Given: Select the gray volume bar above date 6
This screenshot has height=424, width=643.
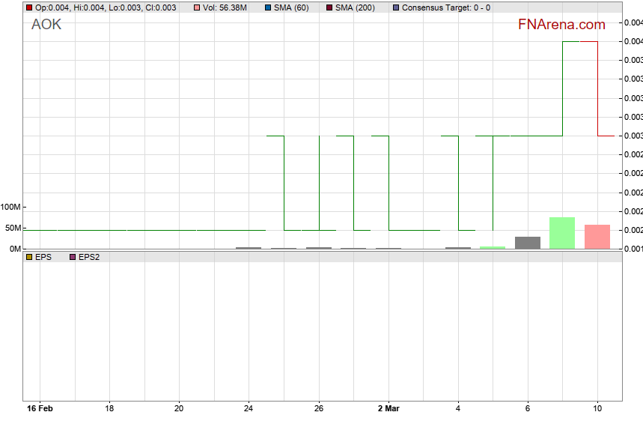Looking at the screenshot, I should [528, 243].
